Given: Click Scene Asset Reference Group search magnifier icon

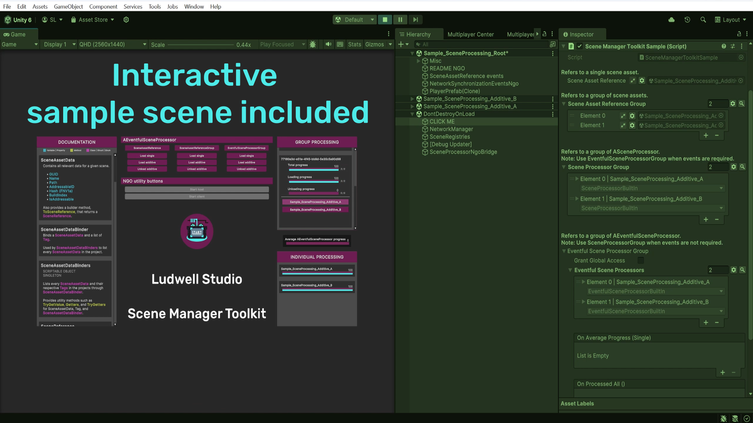Looking at the screenshot, I should click(742, 104).
